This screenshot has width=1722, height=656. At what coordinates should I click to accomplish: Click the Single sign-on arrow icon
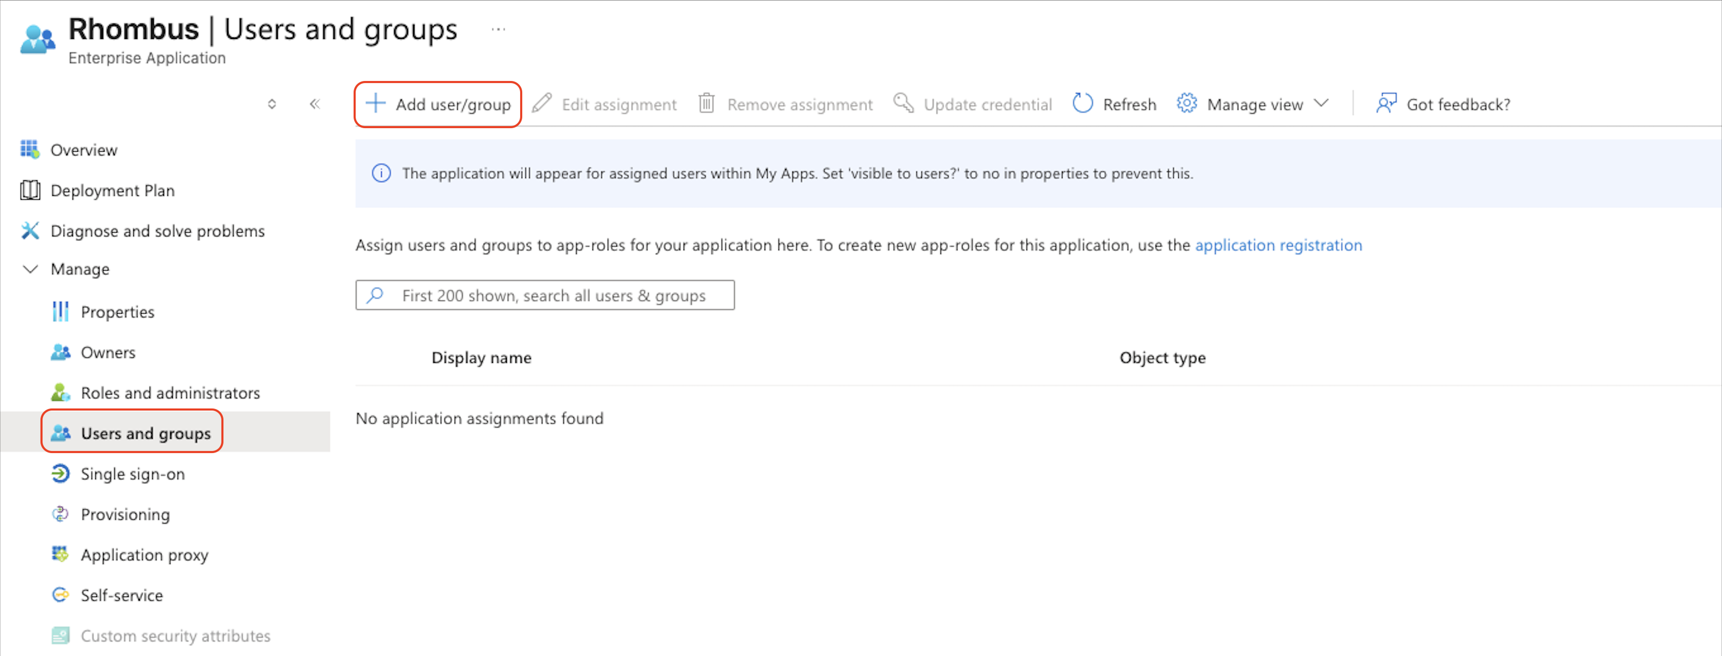pyautogui.click(x=60, y=474)
